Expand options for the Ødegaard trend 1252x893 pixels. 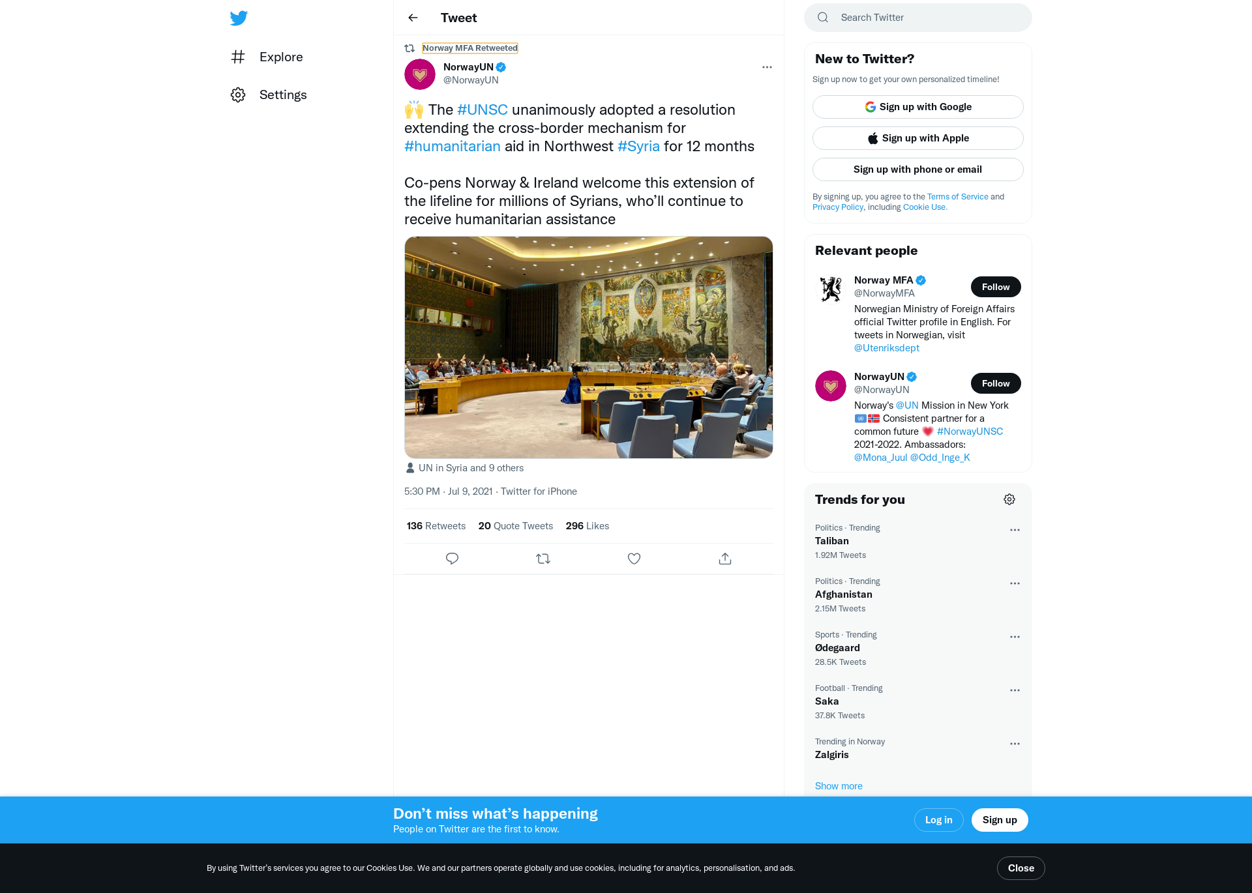pos(1015,637)
